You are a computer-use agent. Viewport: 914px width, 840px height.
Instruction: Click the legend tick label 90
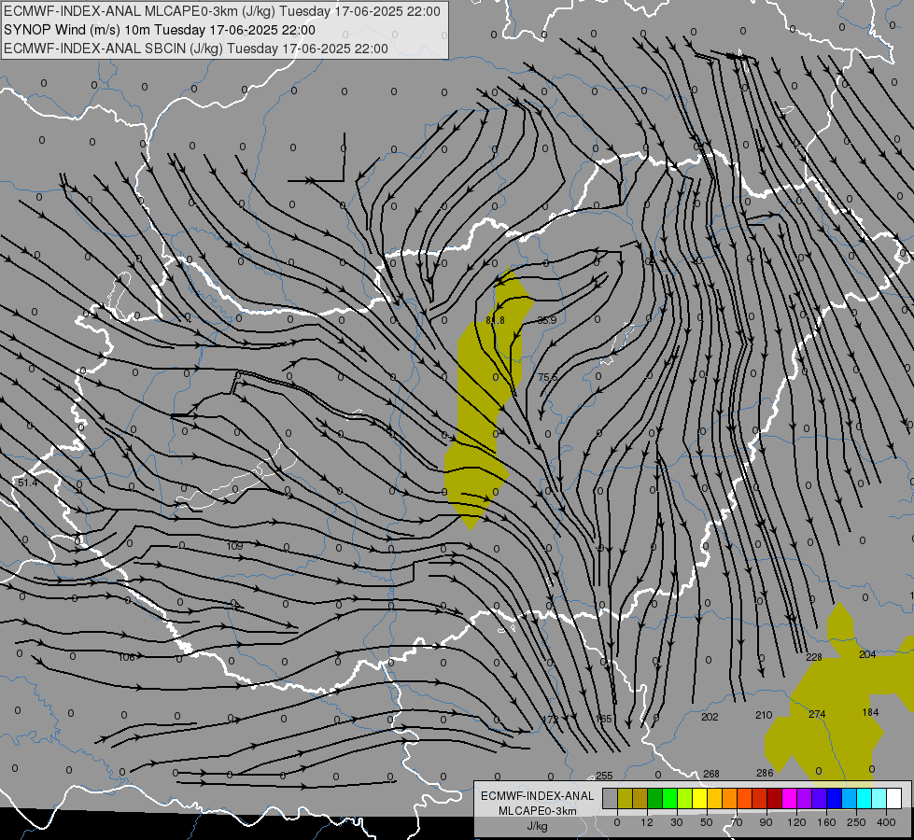[766, 822]
